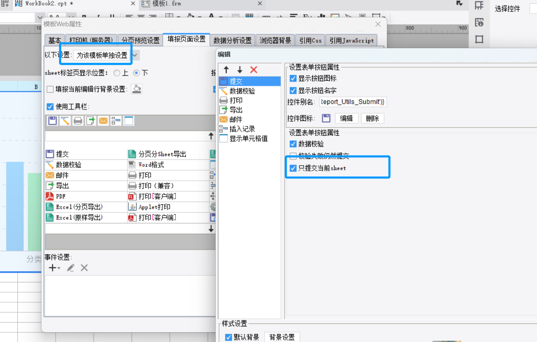The width and height of the screenshot is (537, 342).
Task: Move selected button down with down arrow
Action: tap(240, 70)
